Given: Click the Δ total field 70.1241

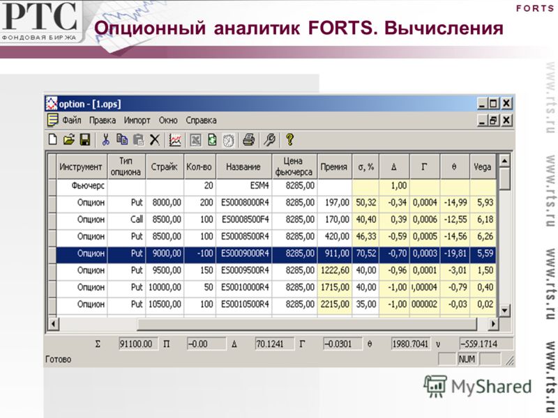Looking at the screenshot, I should click(274, 343).
